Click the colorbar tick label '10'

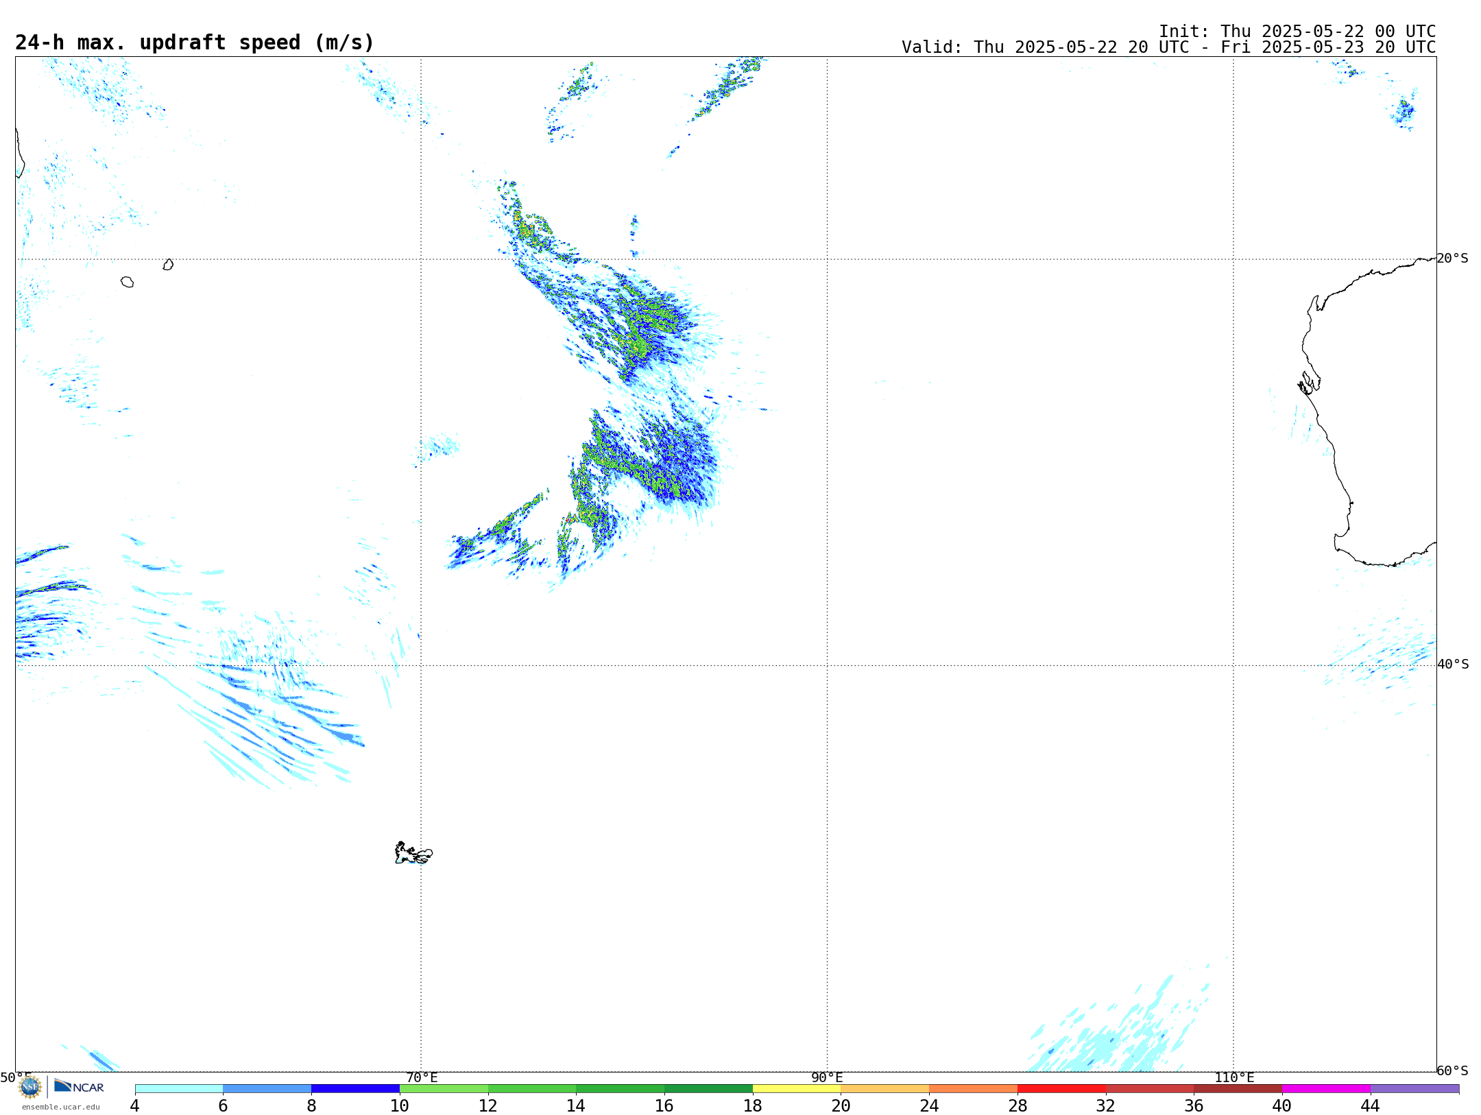point(400,1106)
